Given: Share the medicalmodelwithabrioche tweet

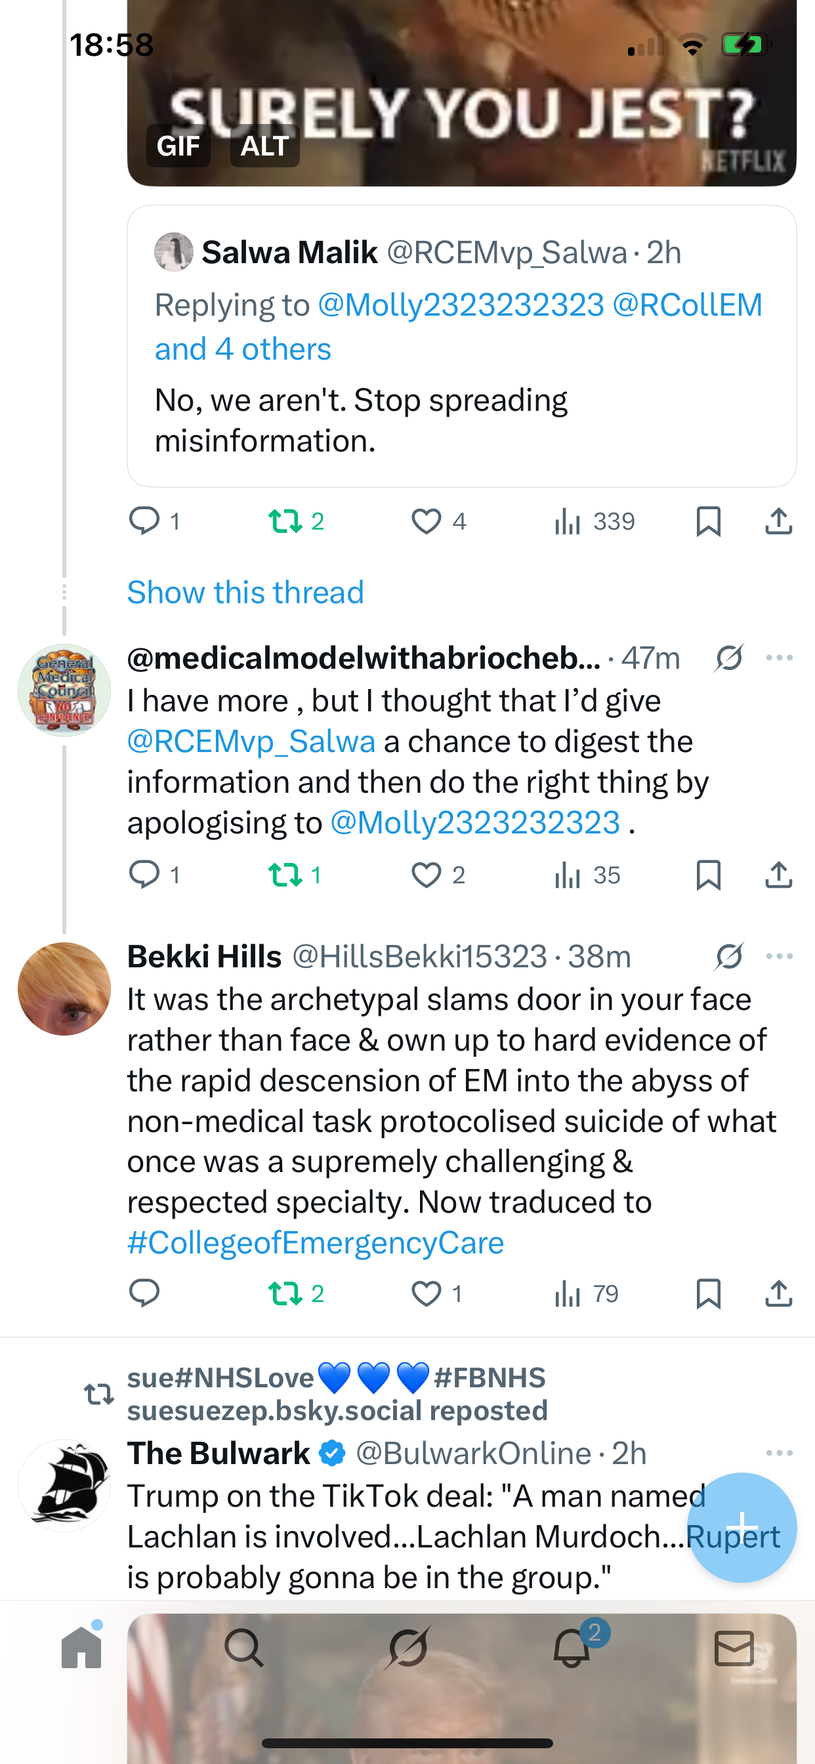Looking at the screenshot, I should (779, 875).
